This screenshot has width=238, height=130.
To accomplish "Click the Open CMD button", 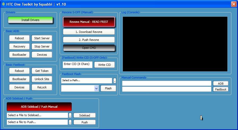I will point(89,48).
